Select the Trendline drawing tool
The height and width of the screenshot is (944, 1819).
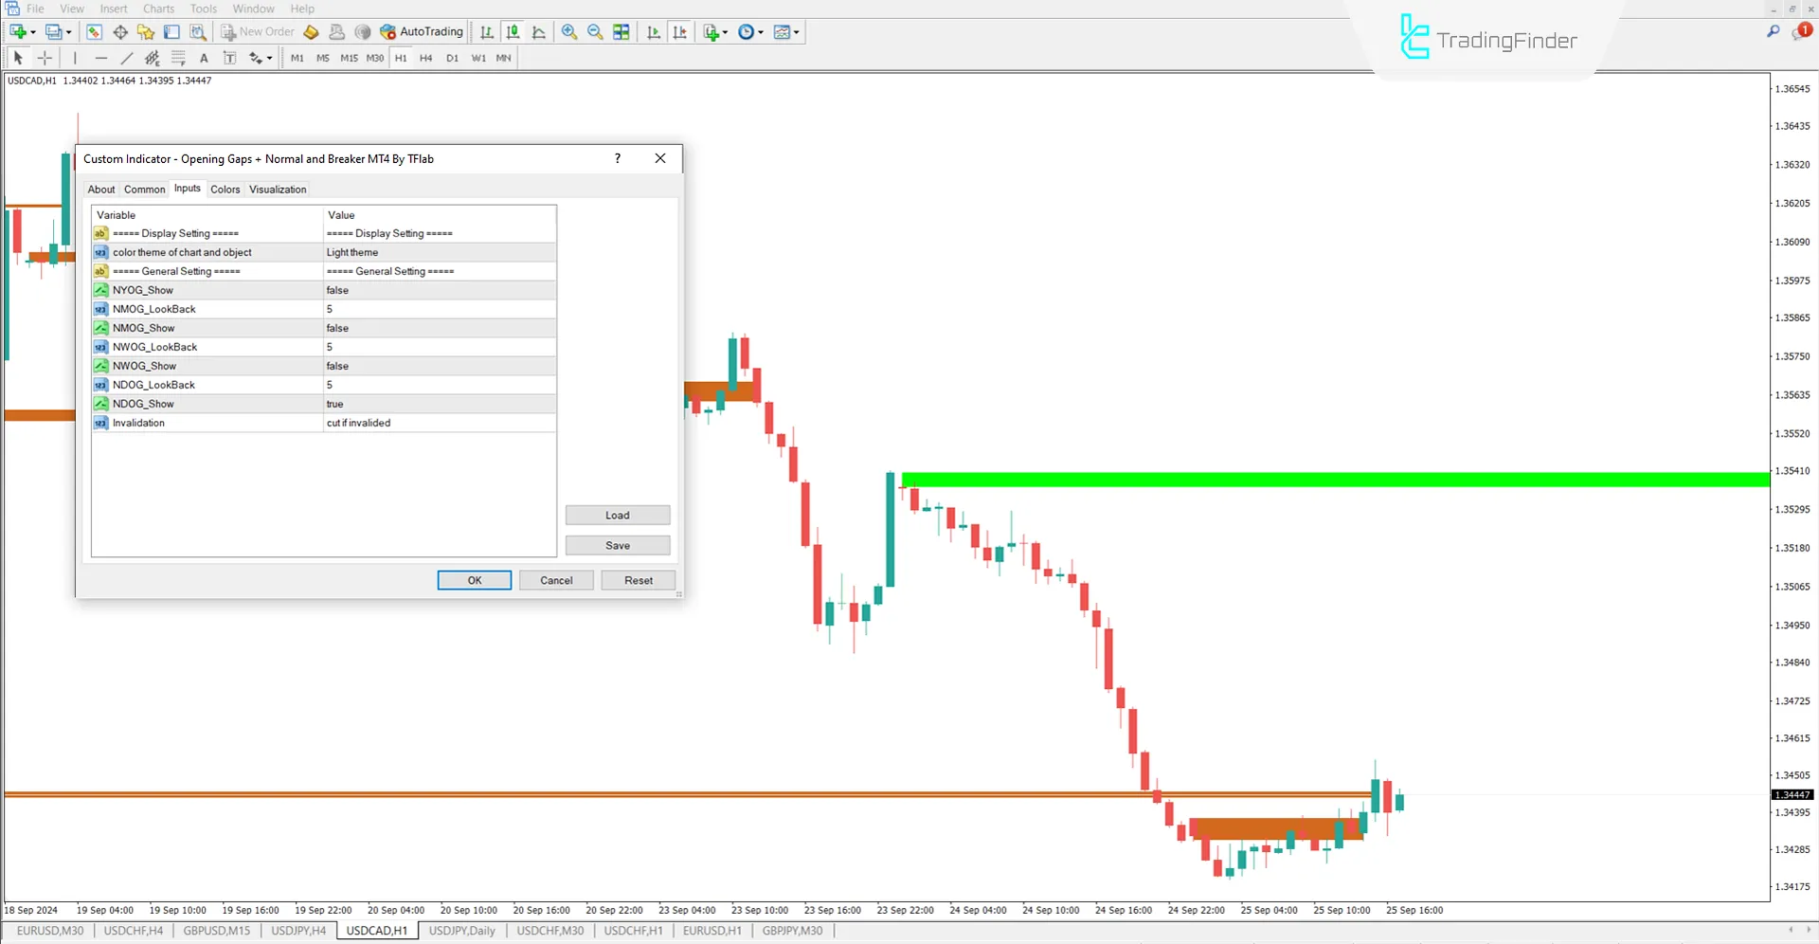[x=127, y=58]
